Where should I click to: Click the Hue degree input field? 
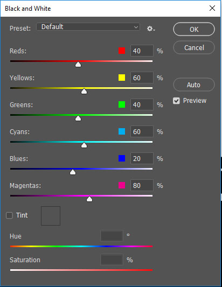[112, 236]
